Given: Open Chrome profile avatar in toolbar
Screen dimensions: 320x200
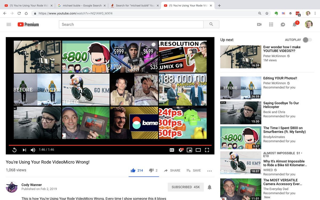Looking at the screenshot, I should (x=308, y=13).
